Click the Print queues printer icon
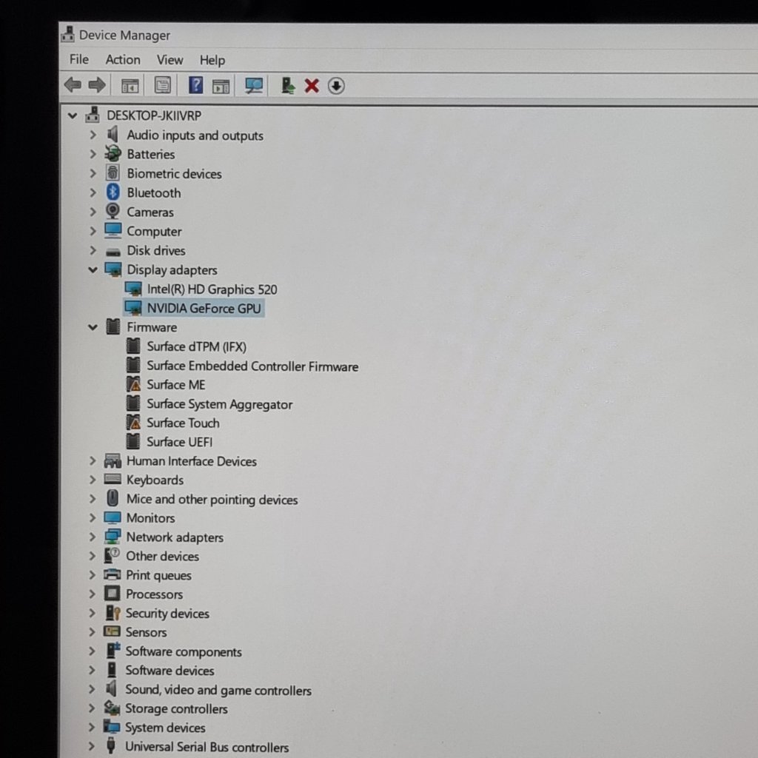The width and height of the screenshot is (758, 758). [x=113, y=574]
